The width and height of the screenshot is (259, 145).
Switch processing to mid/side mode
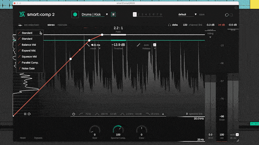(62, 25)
